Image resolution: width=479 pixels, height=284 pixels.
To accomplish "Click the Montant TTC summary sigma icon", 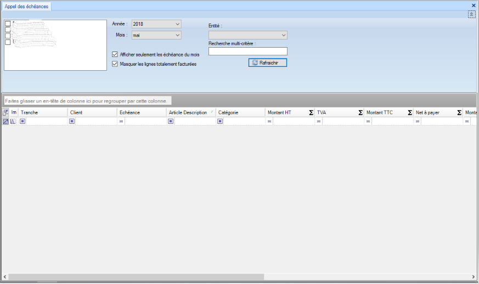I will click(410, 112).
